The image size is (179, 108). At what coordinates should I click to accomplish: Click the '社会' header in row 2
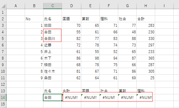click(x=127, y=19)
